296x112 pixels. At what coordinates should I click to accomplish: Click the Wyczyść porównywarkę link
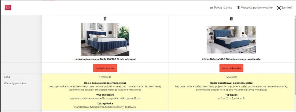coord(257,8)
